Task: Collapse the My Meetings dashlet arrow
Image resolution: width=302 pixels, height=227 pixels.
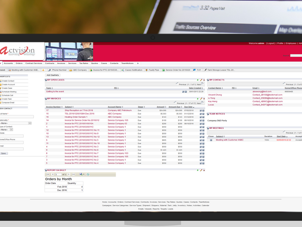Action: tap(208, 128)
